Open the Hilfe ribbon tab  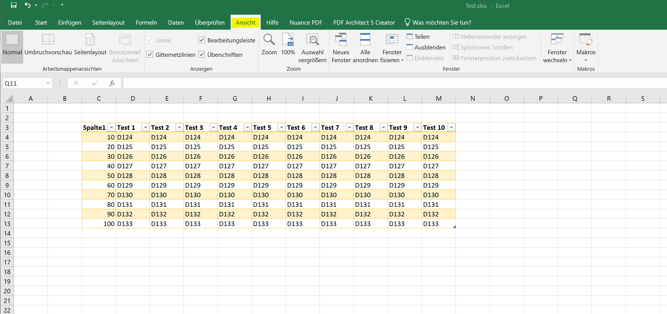272,22
